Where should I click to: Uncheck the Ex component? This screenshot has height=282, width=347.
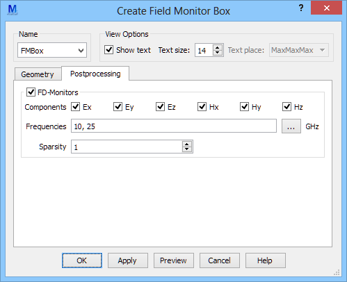pyautogui.click(x=76, y=107)
